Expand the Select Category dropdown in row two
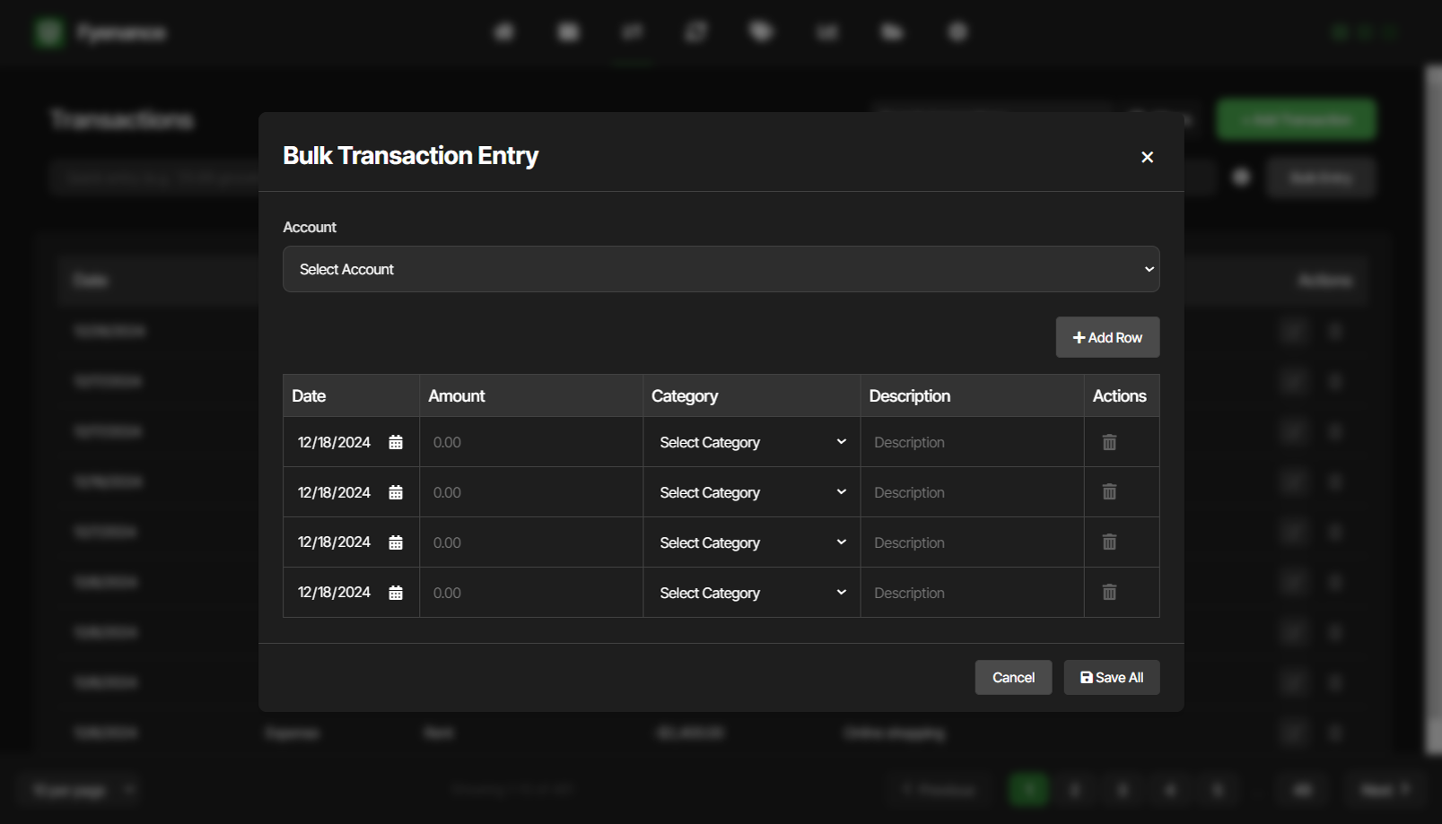This screenshot has height=824, width=1442. point(751,491)
